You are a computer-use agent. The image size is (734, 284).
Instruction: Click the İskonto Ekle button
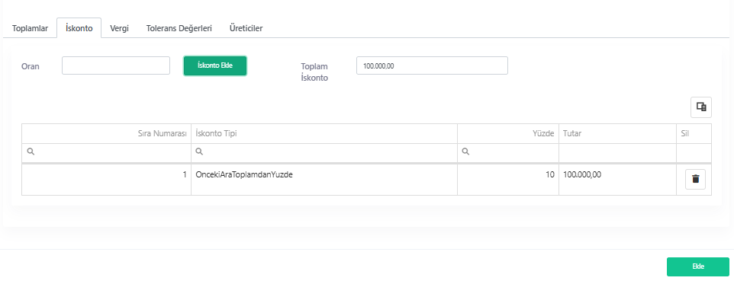(x=215, y=65)
